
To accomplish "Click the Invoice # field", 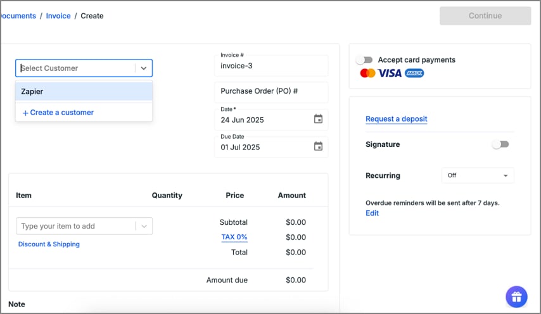I will 271,65.
